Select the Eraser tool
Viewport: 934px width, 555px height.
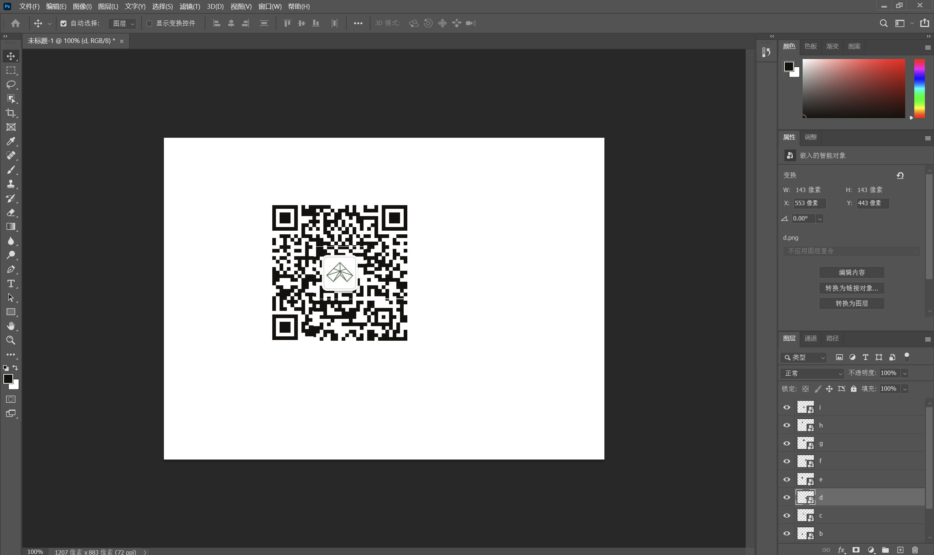[x=11, y=212]
